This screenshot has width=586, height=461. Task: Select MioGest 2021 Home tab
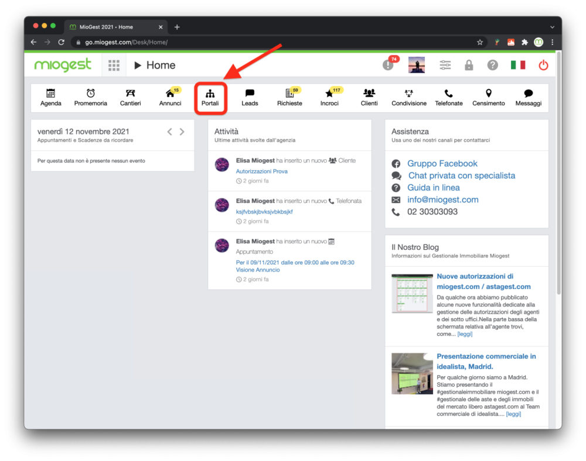point(116,27)
